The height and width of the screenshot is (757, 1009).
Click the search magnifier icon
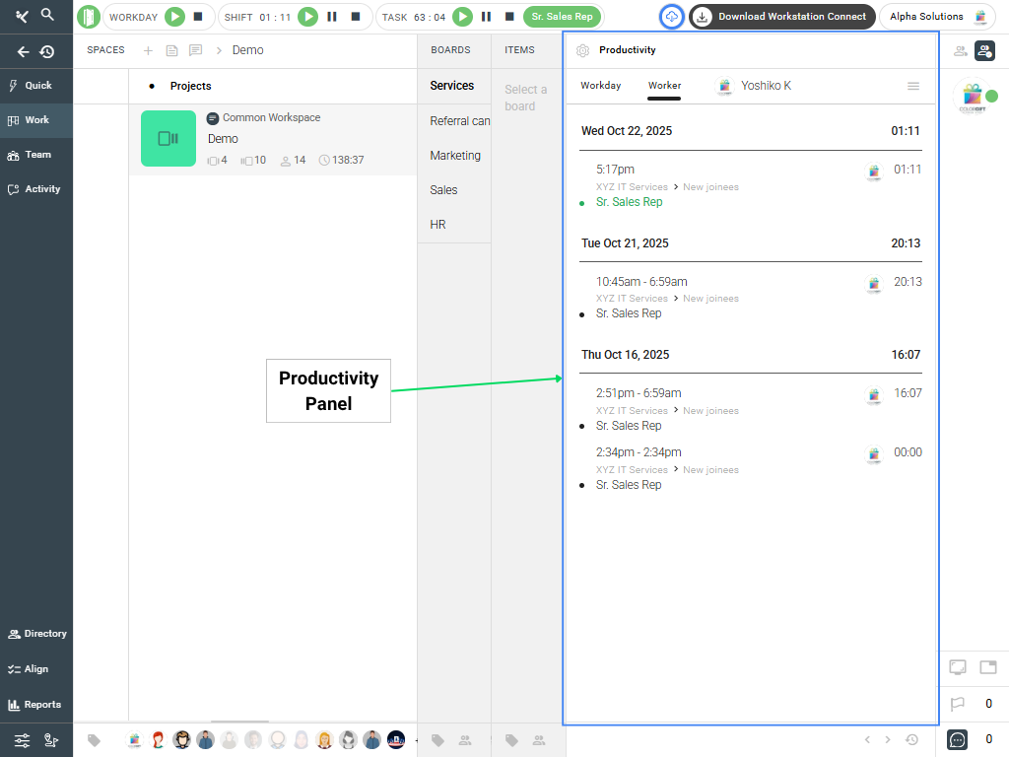tap(47, 15)
